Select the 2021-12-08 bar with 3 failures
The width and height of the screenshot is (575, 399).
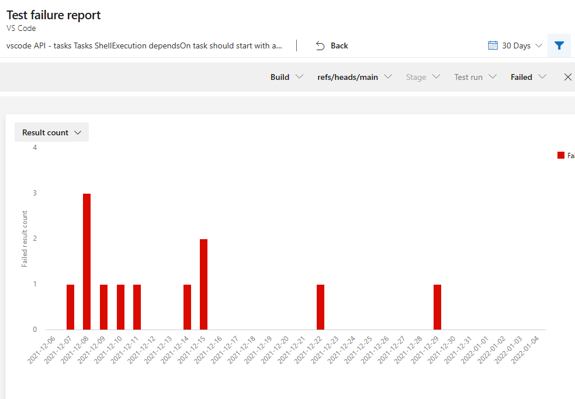point(86,262)
